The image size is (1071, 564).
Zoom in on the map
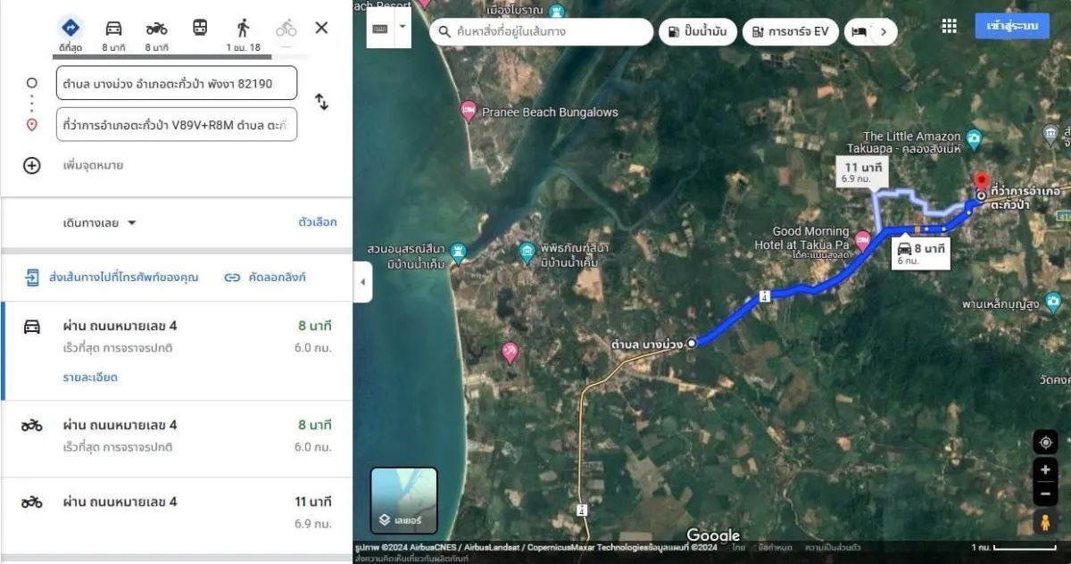tap(1045, 469)
